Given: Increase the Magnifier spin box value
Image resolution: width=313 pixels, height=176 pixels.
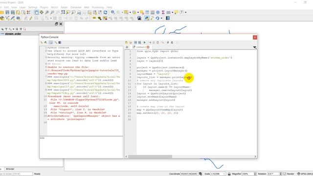Looking at the screenshot, I should pyautogui.click(x=255, y=173).
